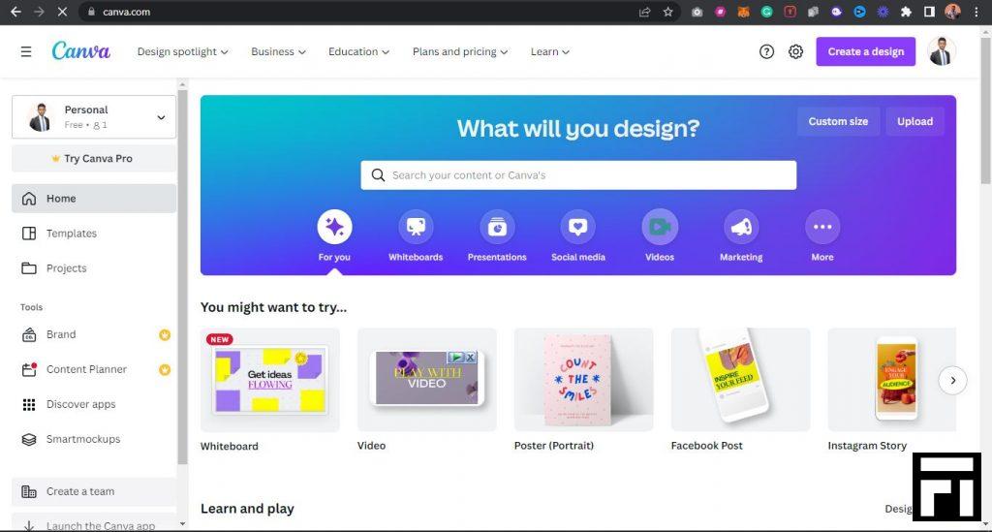
Task: Click the Custom size button
Action: [x=838, y=121]
